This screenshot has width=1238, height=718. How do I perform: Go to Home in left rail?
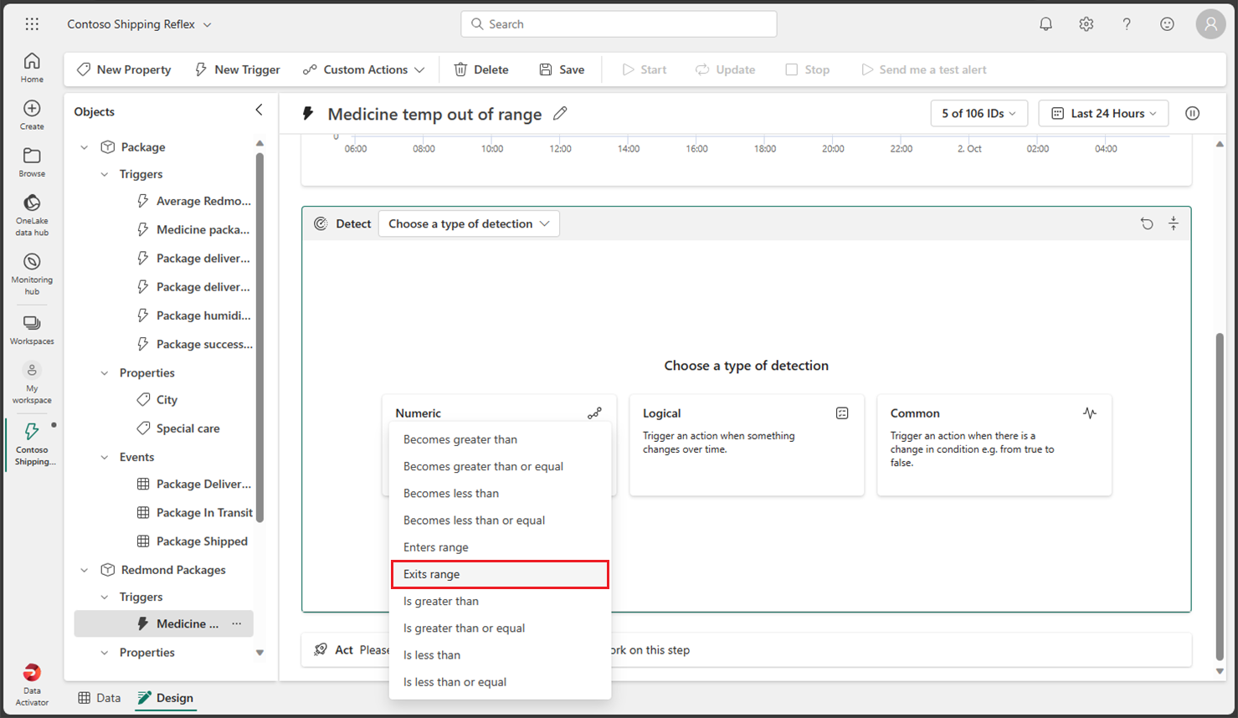click(32, 67)
